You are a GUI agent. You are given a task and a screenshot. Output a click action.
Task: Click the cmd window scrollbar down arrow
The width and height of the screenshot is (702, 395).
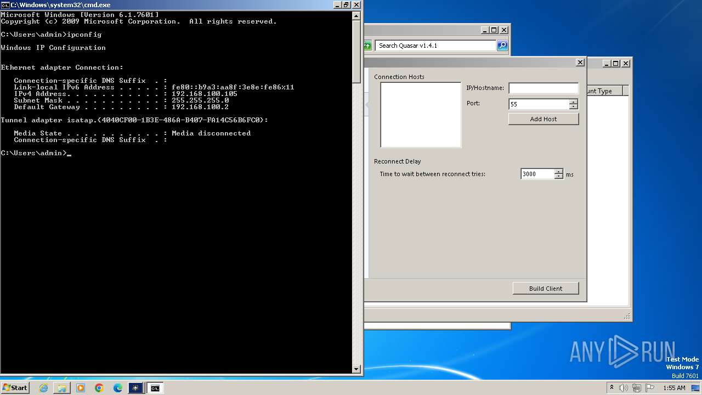point(356,369)
